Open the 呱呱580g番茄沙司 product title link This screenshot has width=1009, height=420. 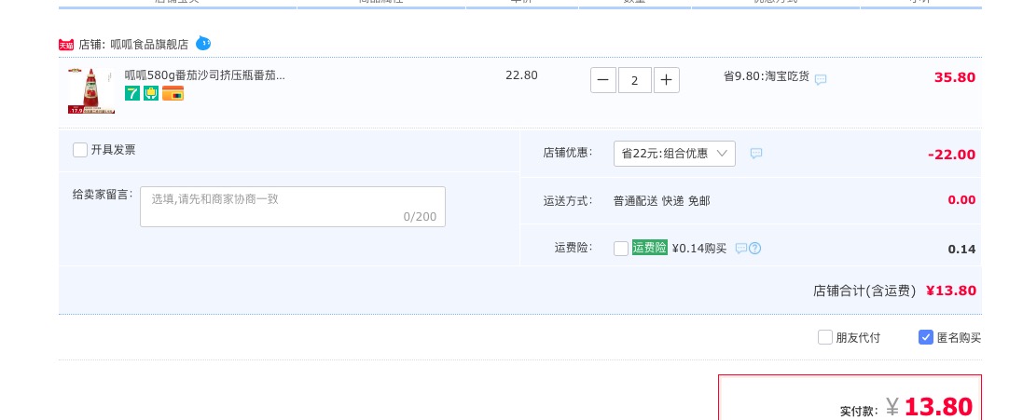click(x=204, y=75)
